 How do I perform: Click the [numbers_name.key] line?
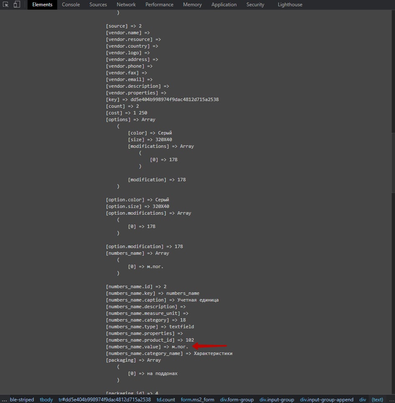point(153,293)
